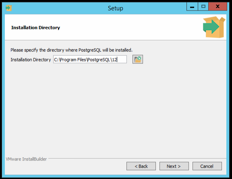
Task: Minimize the Setup window
Action: (x=192, y=7)
